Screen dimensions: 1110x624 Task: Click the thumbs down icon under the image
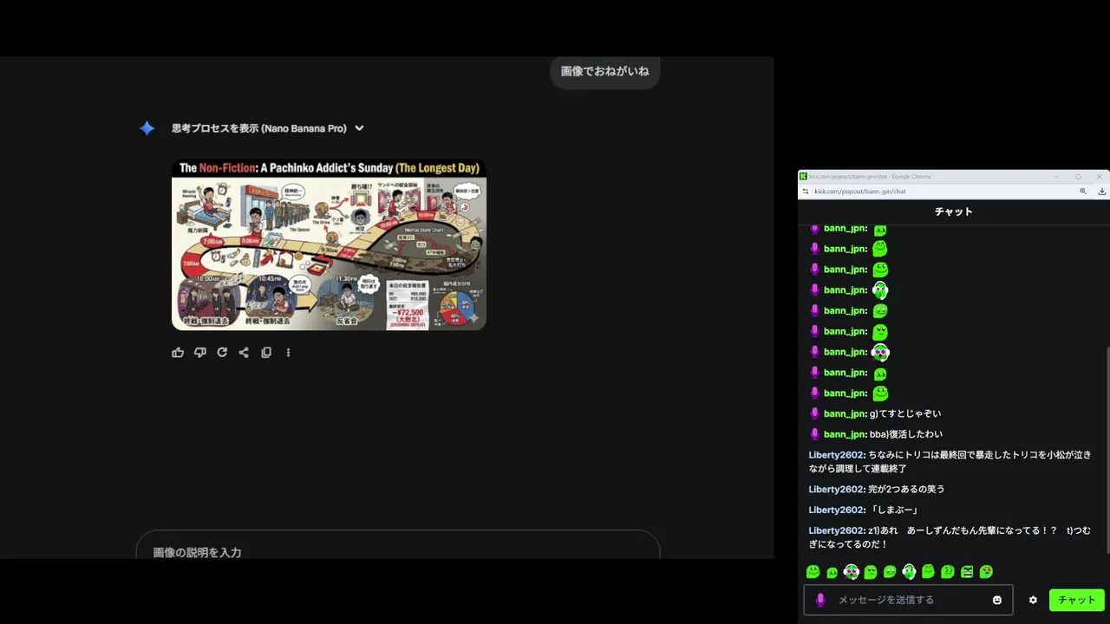[200, 353]
